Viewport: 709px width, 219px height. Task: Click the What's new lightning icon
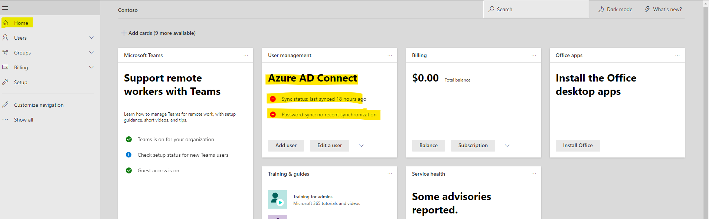pyautogui.click(x=647, y=9)
